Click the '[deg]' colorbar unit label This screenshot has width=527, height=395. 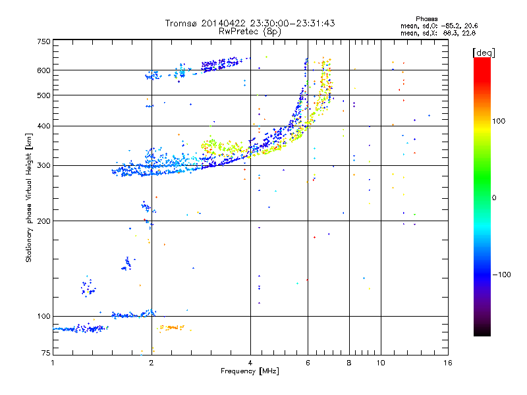pos(484,53)
